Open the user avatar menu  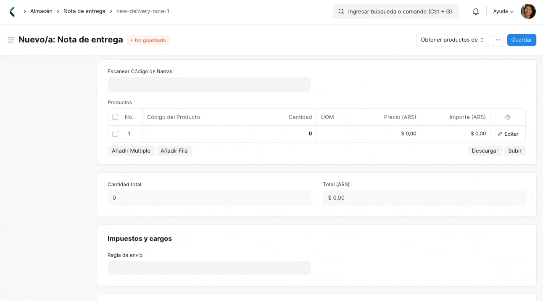528,12
